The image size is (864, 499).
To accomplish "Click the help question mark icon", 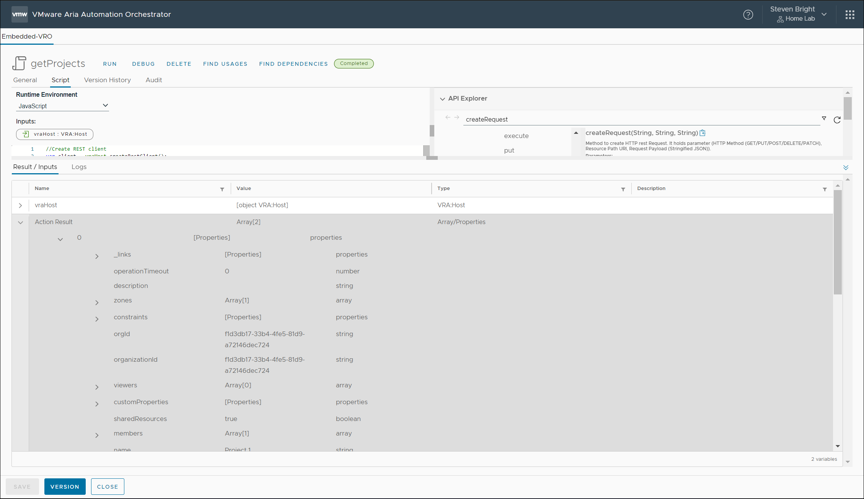I will 748,15.
